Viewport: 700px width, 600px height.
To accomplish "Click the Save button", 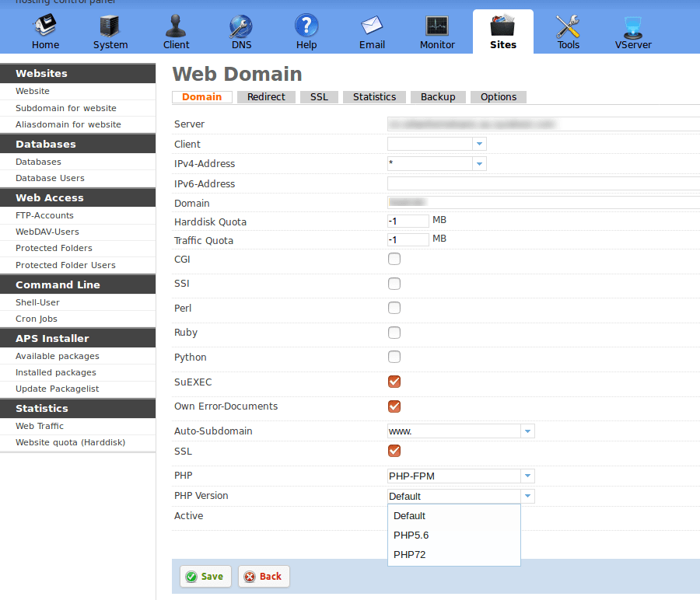I will [x=205, y=577].
